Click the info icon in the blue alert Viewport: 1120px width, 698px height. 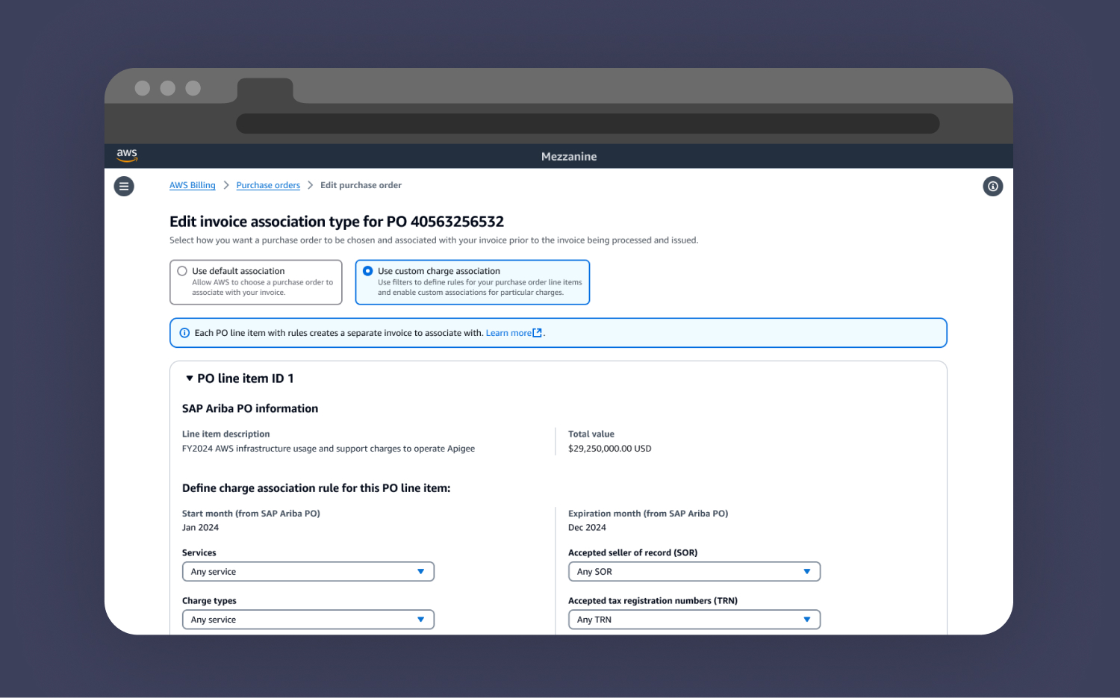point(184,333)
